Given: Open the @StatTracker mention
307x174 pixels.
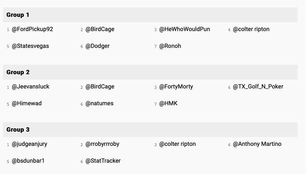Looking at the screenshot, I should coord(103,161).
